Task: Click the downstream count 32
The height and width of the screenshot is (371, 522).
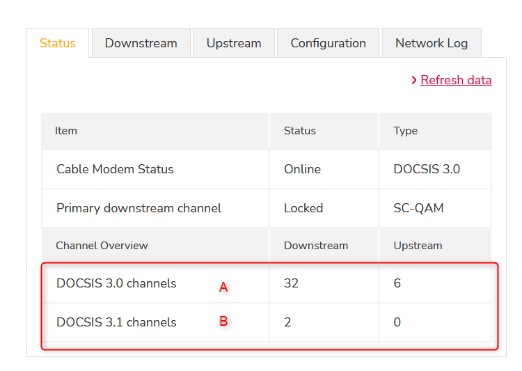Action: 291,283
